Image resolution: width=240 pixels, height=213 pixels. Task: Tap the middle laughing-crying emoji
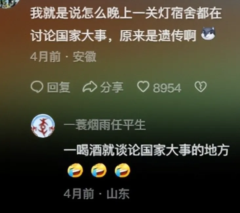[99, 170]
